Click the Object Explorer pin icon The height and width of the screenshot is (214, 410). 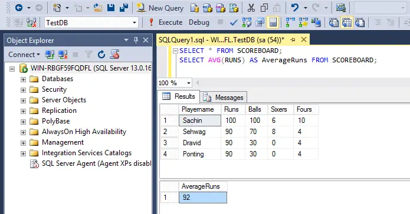(x=136, y=40)
